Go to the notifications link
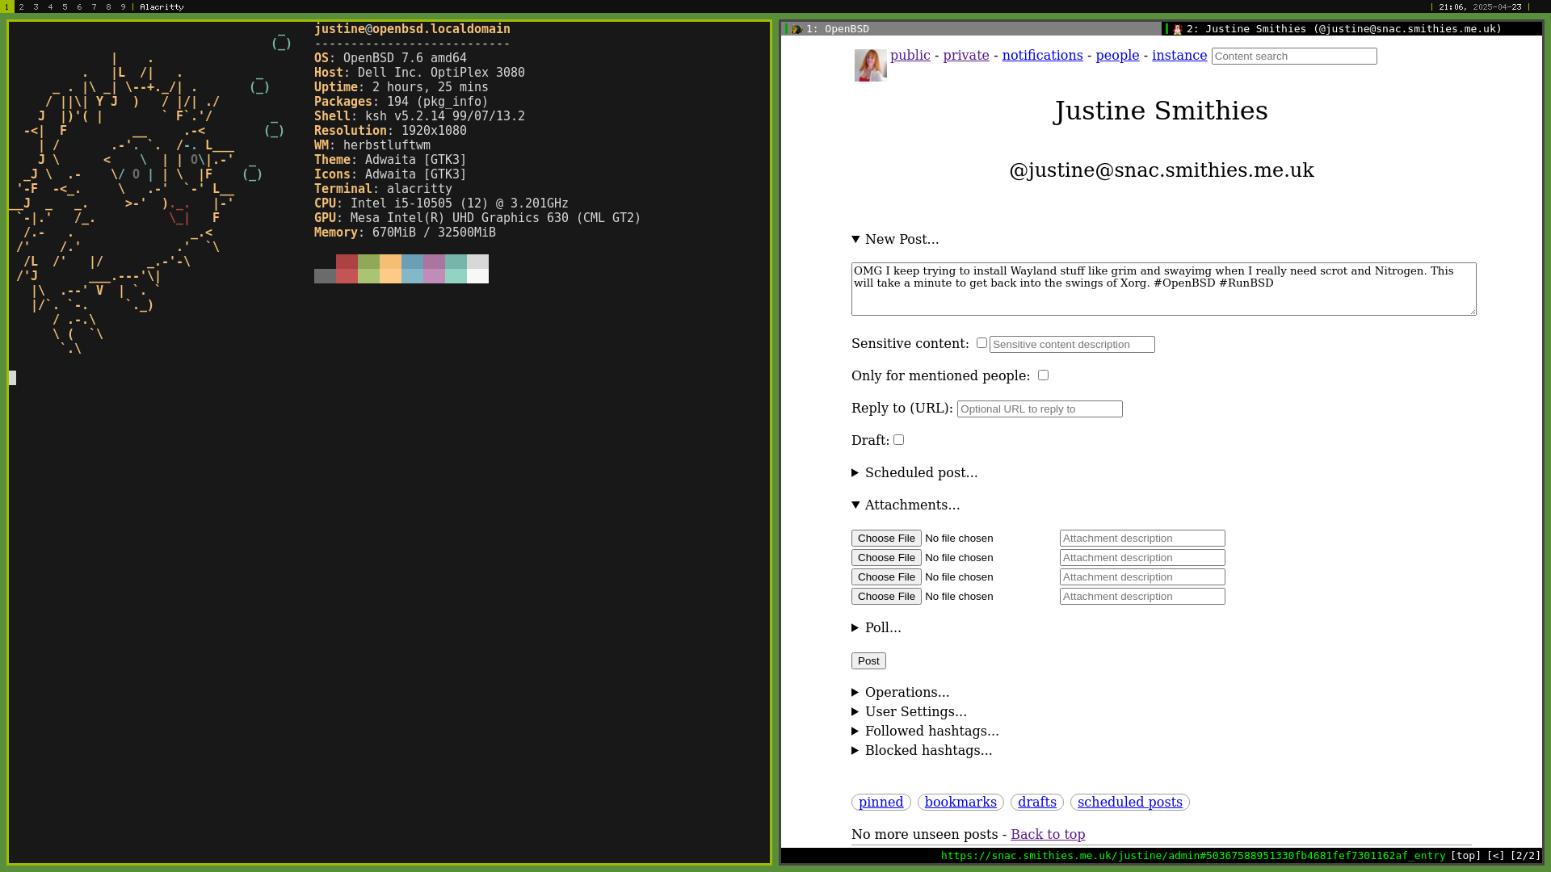The image size is (1551, 872). tap(1042, 55)
